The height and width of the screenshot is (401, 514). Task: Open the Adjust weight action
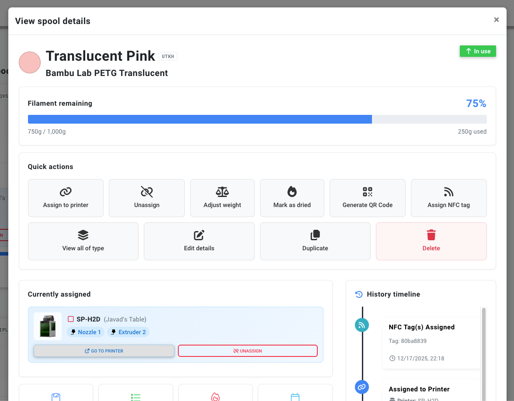coord(222,198)
